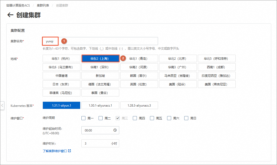Select region 华东1（杭州）

(x=61, y=59)
